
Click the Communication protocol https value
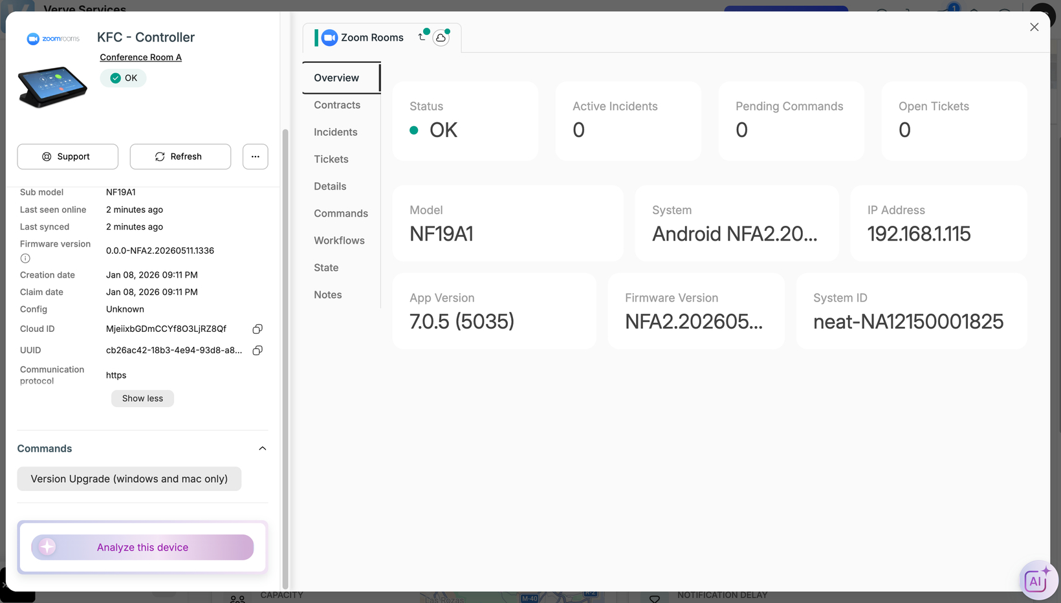coord(116,375)
